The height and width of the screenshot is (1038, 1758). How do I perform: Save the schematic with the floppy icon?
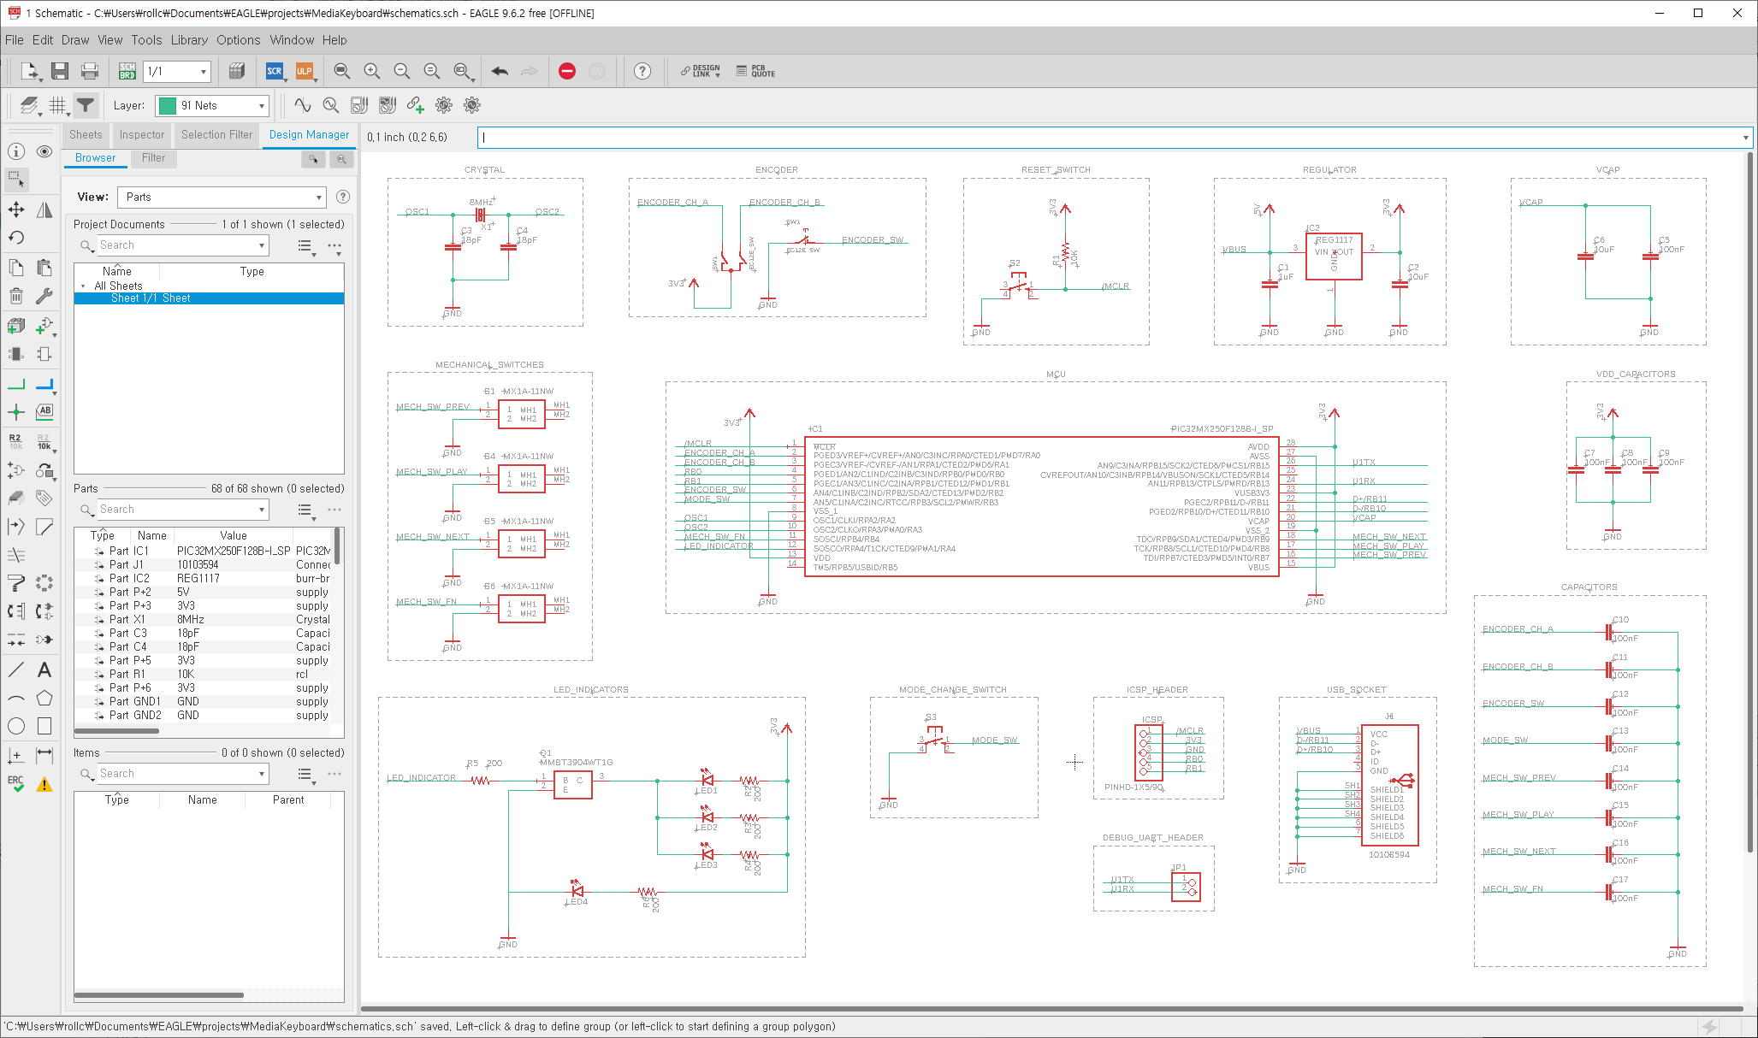[x=59, y=72]
